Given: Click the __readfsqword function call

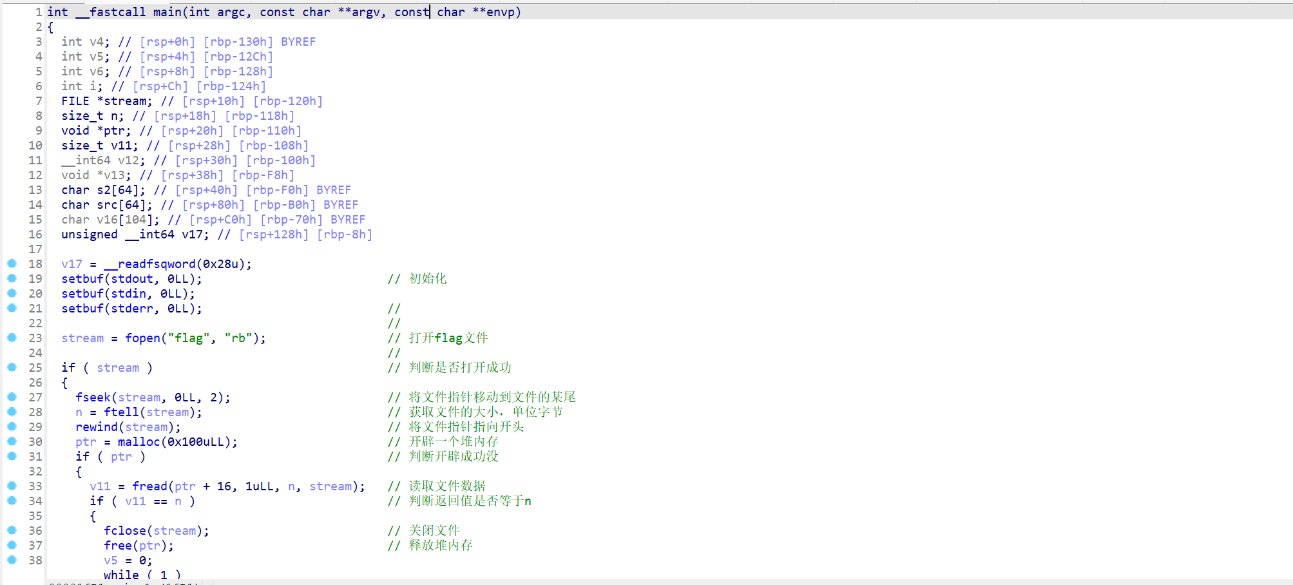Looking at the screenshot, I should pyautogui.click(x=149, y=264).
